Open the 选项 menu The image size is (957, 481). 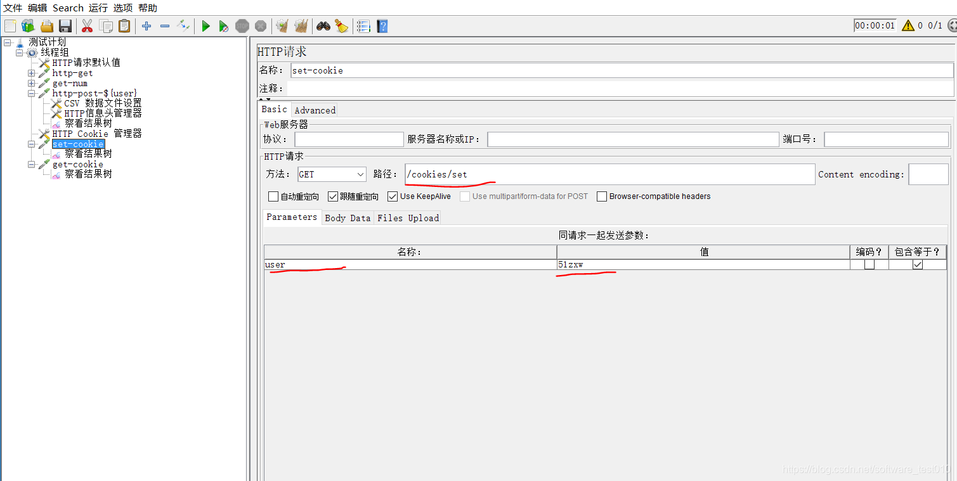[123, 8]
